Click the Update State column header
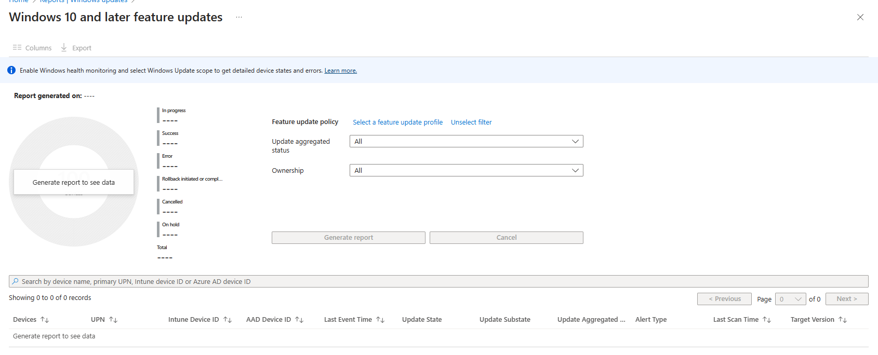The width and height of the screenshot is (878, 355). (x=422, y=320)
